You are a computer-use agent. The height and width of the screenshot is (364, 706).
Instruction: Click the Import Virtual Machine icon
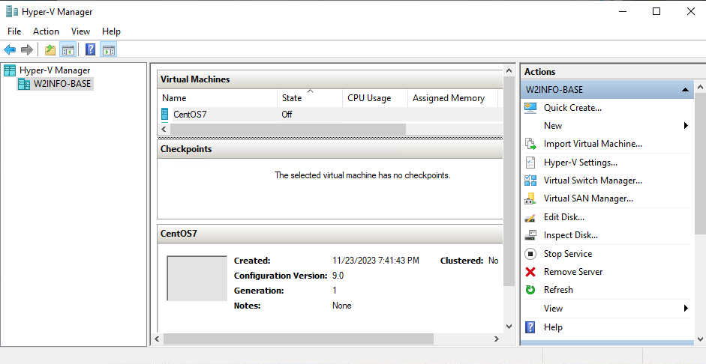[530, 144]
